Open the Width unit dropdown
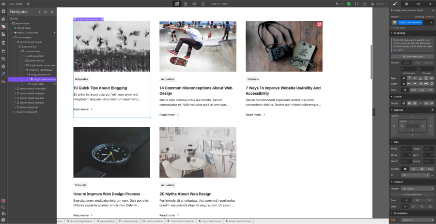 click(410, 149)
